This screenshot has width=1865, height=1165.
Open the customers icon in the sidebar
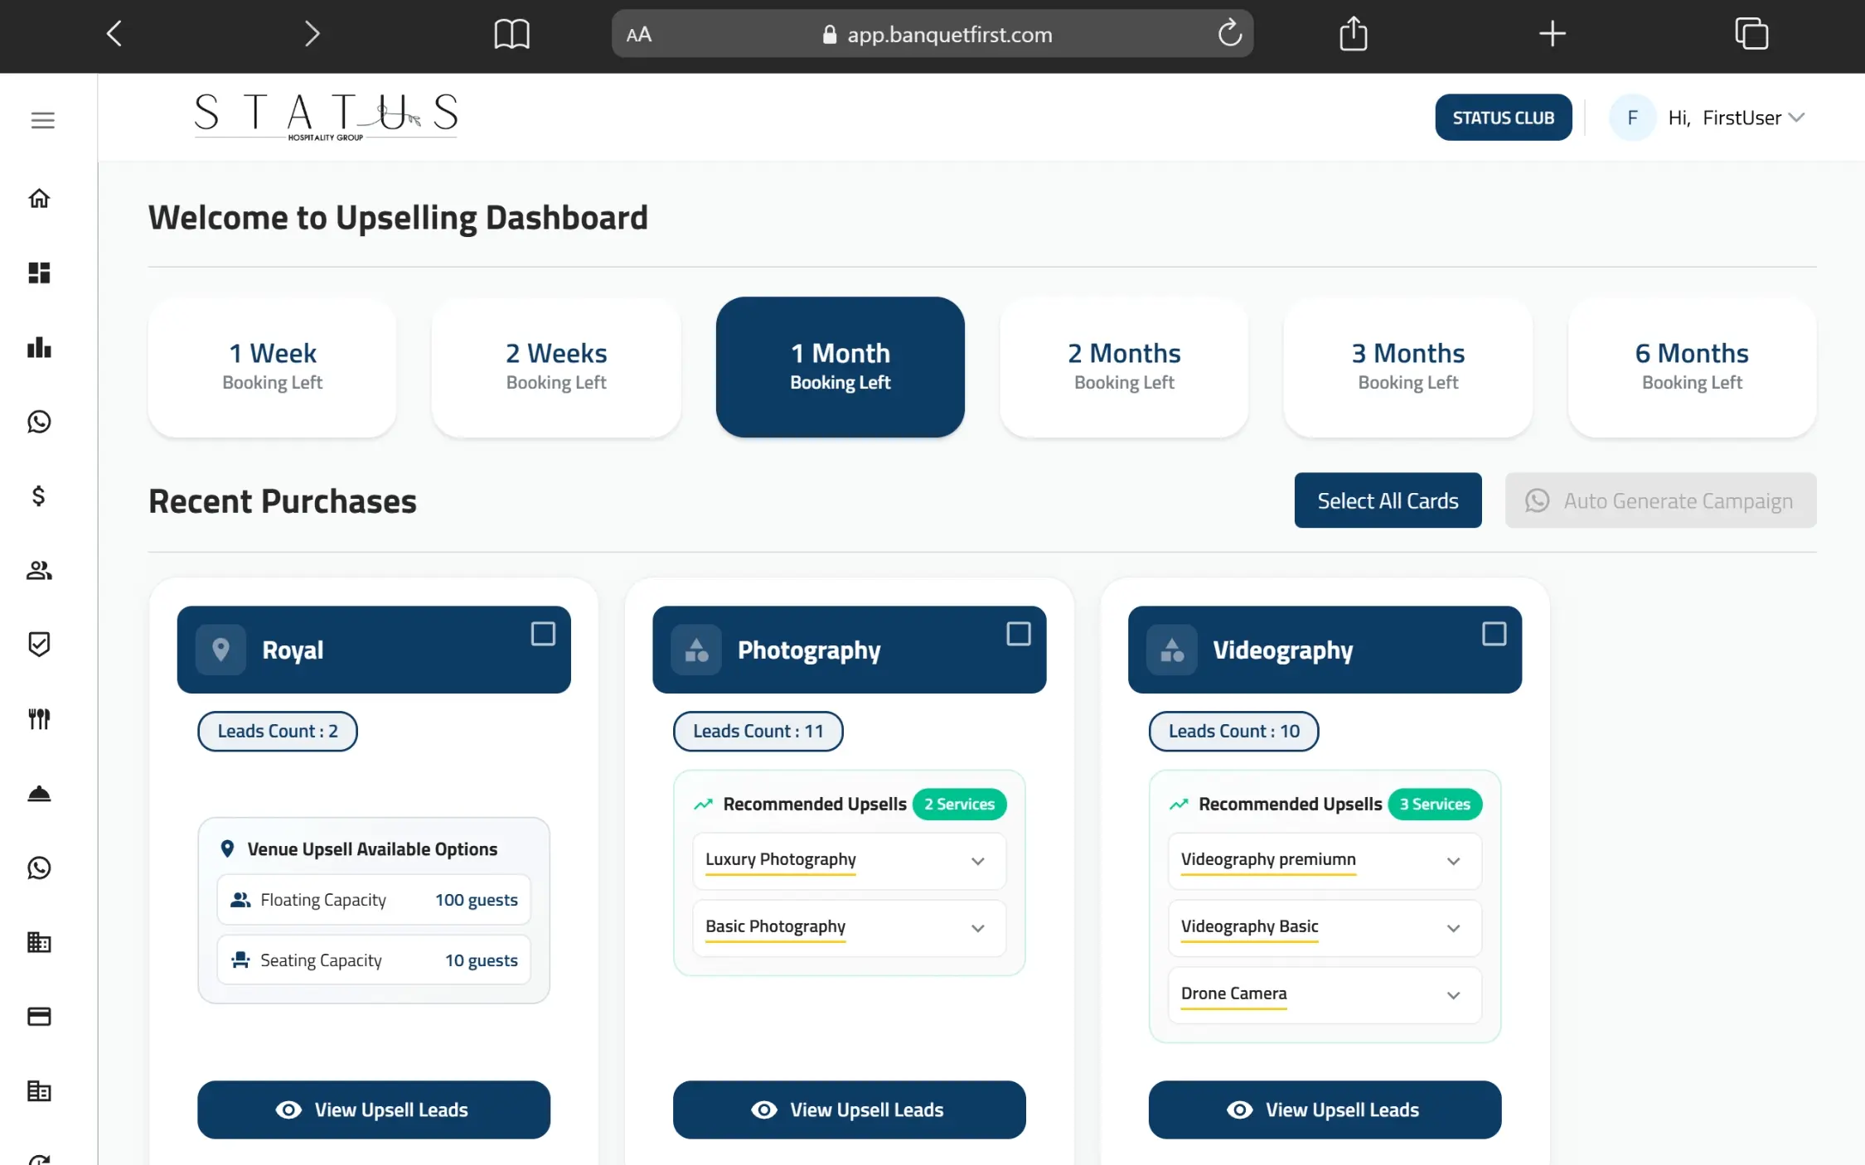pyautogui.click(x=39, y=570)
